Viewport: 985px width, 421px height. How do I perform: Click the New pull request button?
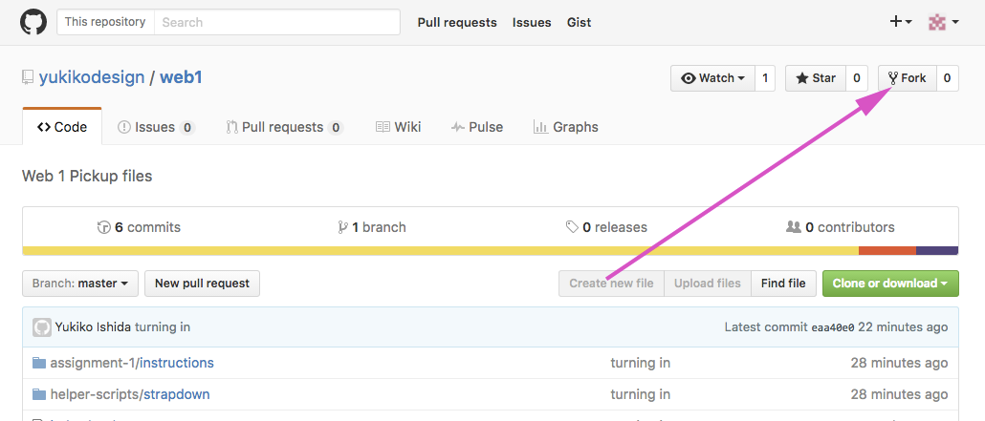coord(202,284)
